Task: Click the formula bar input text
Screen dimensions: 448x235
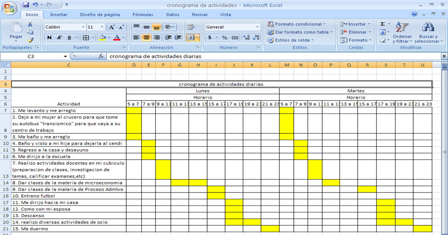Action: coord(155,56)
